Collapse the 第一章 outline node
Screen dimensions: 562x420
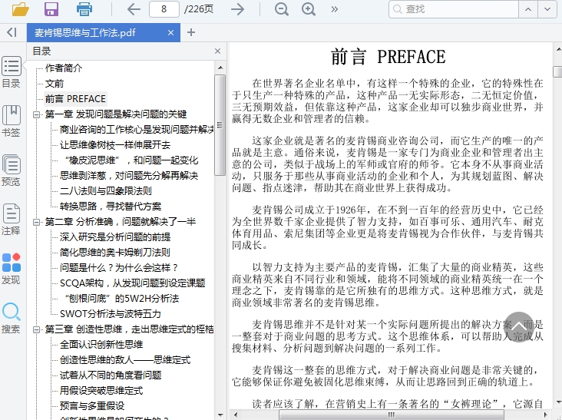(x=36, y=114)
